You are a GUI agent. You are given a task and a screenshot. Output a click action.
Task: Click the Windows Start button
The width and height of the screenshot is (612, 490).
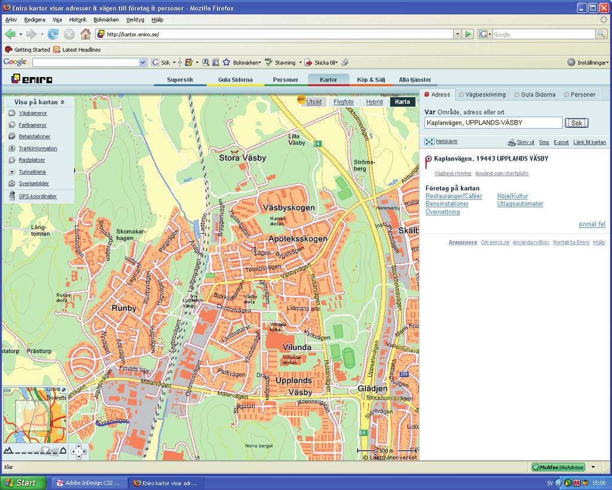click(x=23, y=483)
